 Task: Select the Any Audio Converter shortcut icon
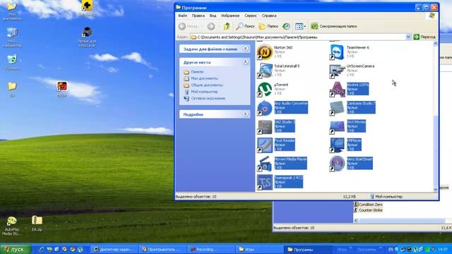coord(265,108)
